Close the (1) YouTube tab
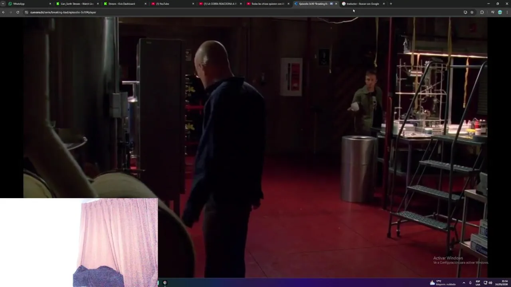 pos(193,4)
